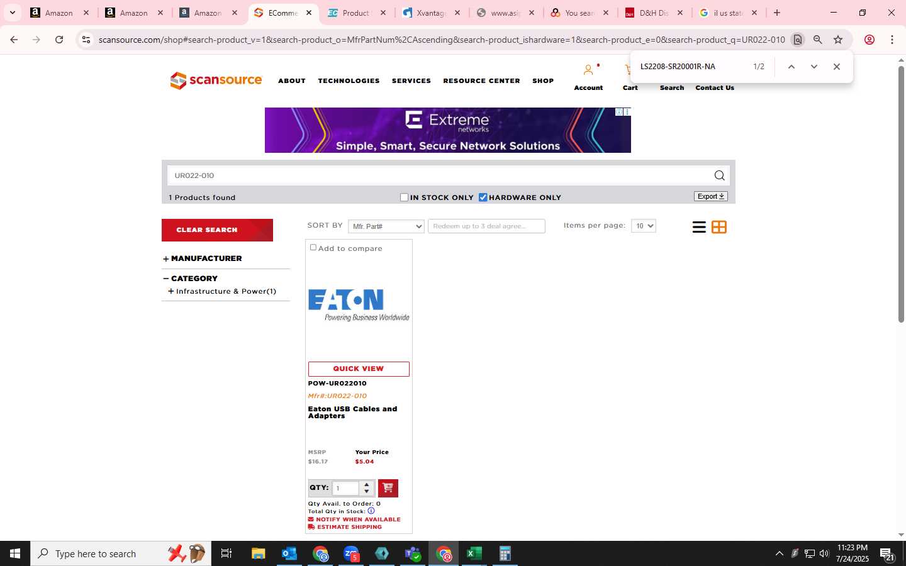Viewport: 906px width, 566px height.
Task: Click Windows taskbar search box
Action: pos(121,553)
